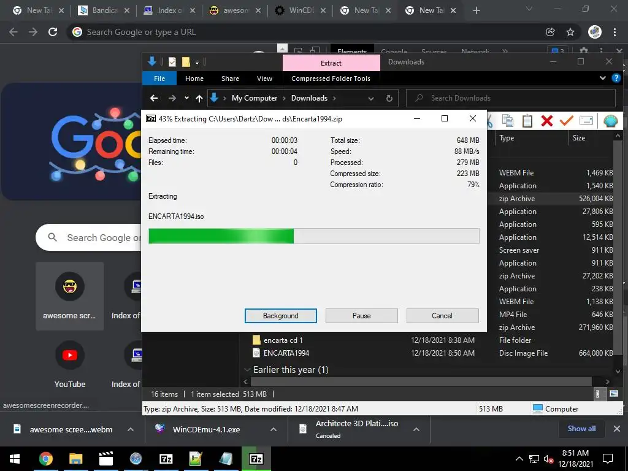Select the encarta cd 1 folder
Viewport: 628px width, 471px height.
pyautogui.click(x=283, y=340)
